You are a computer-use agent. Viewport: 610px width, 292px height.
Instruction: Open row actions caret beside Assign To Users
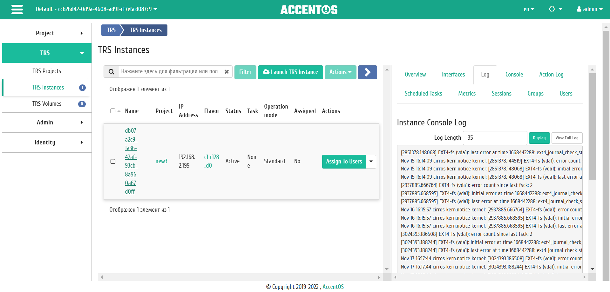click(x=371, y=162)
